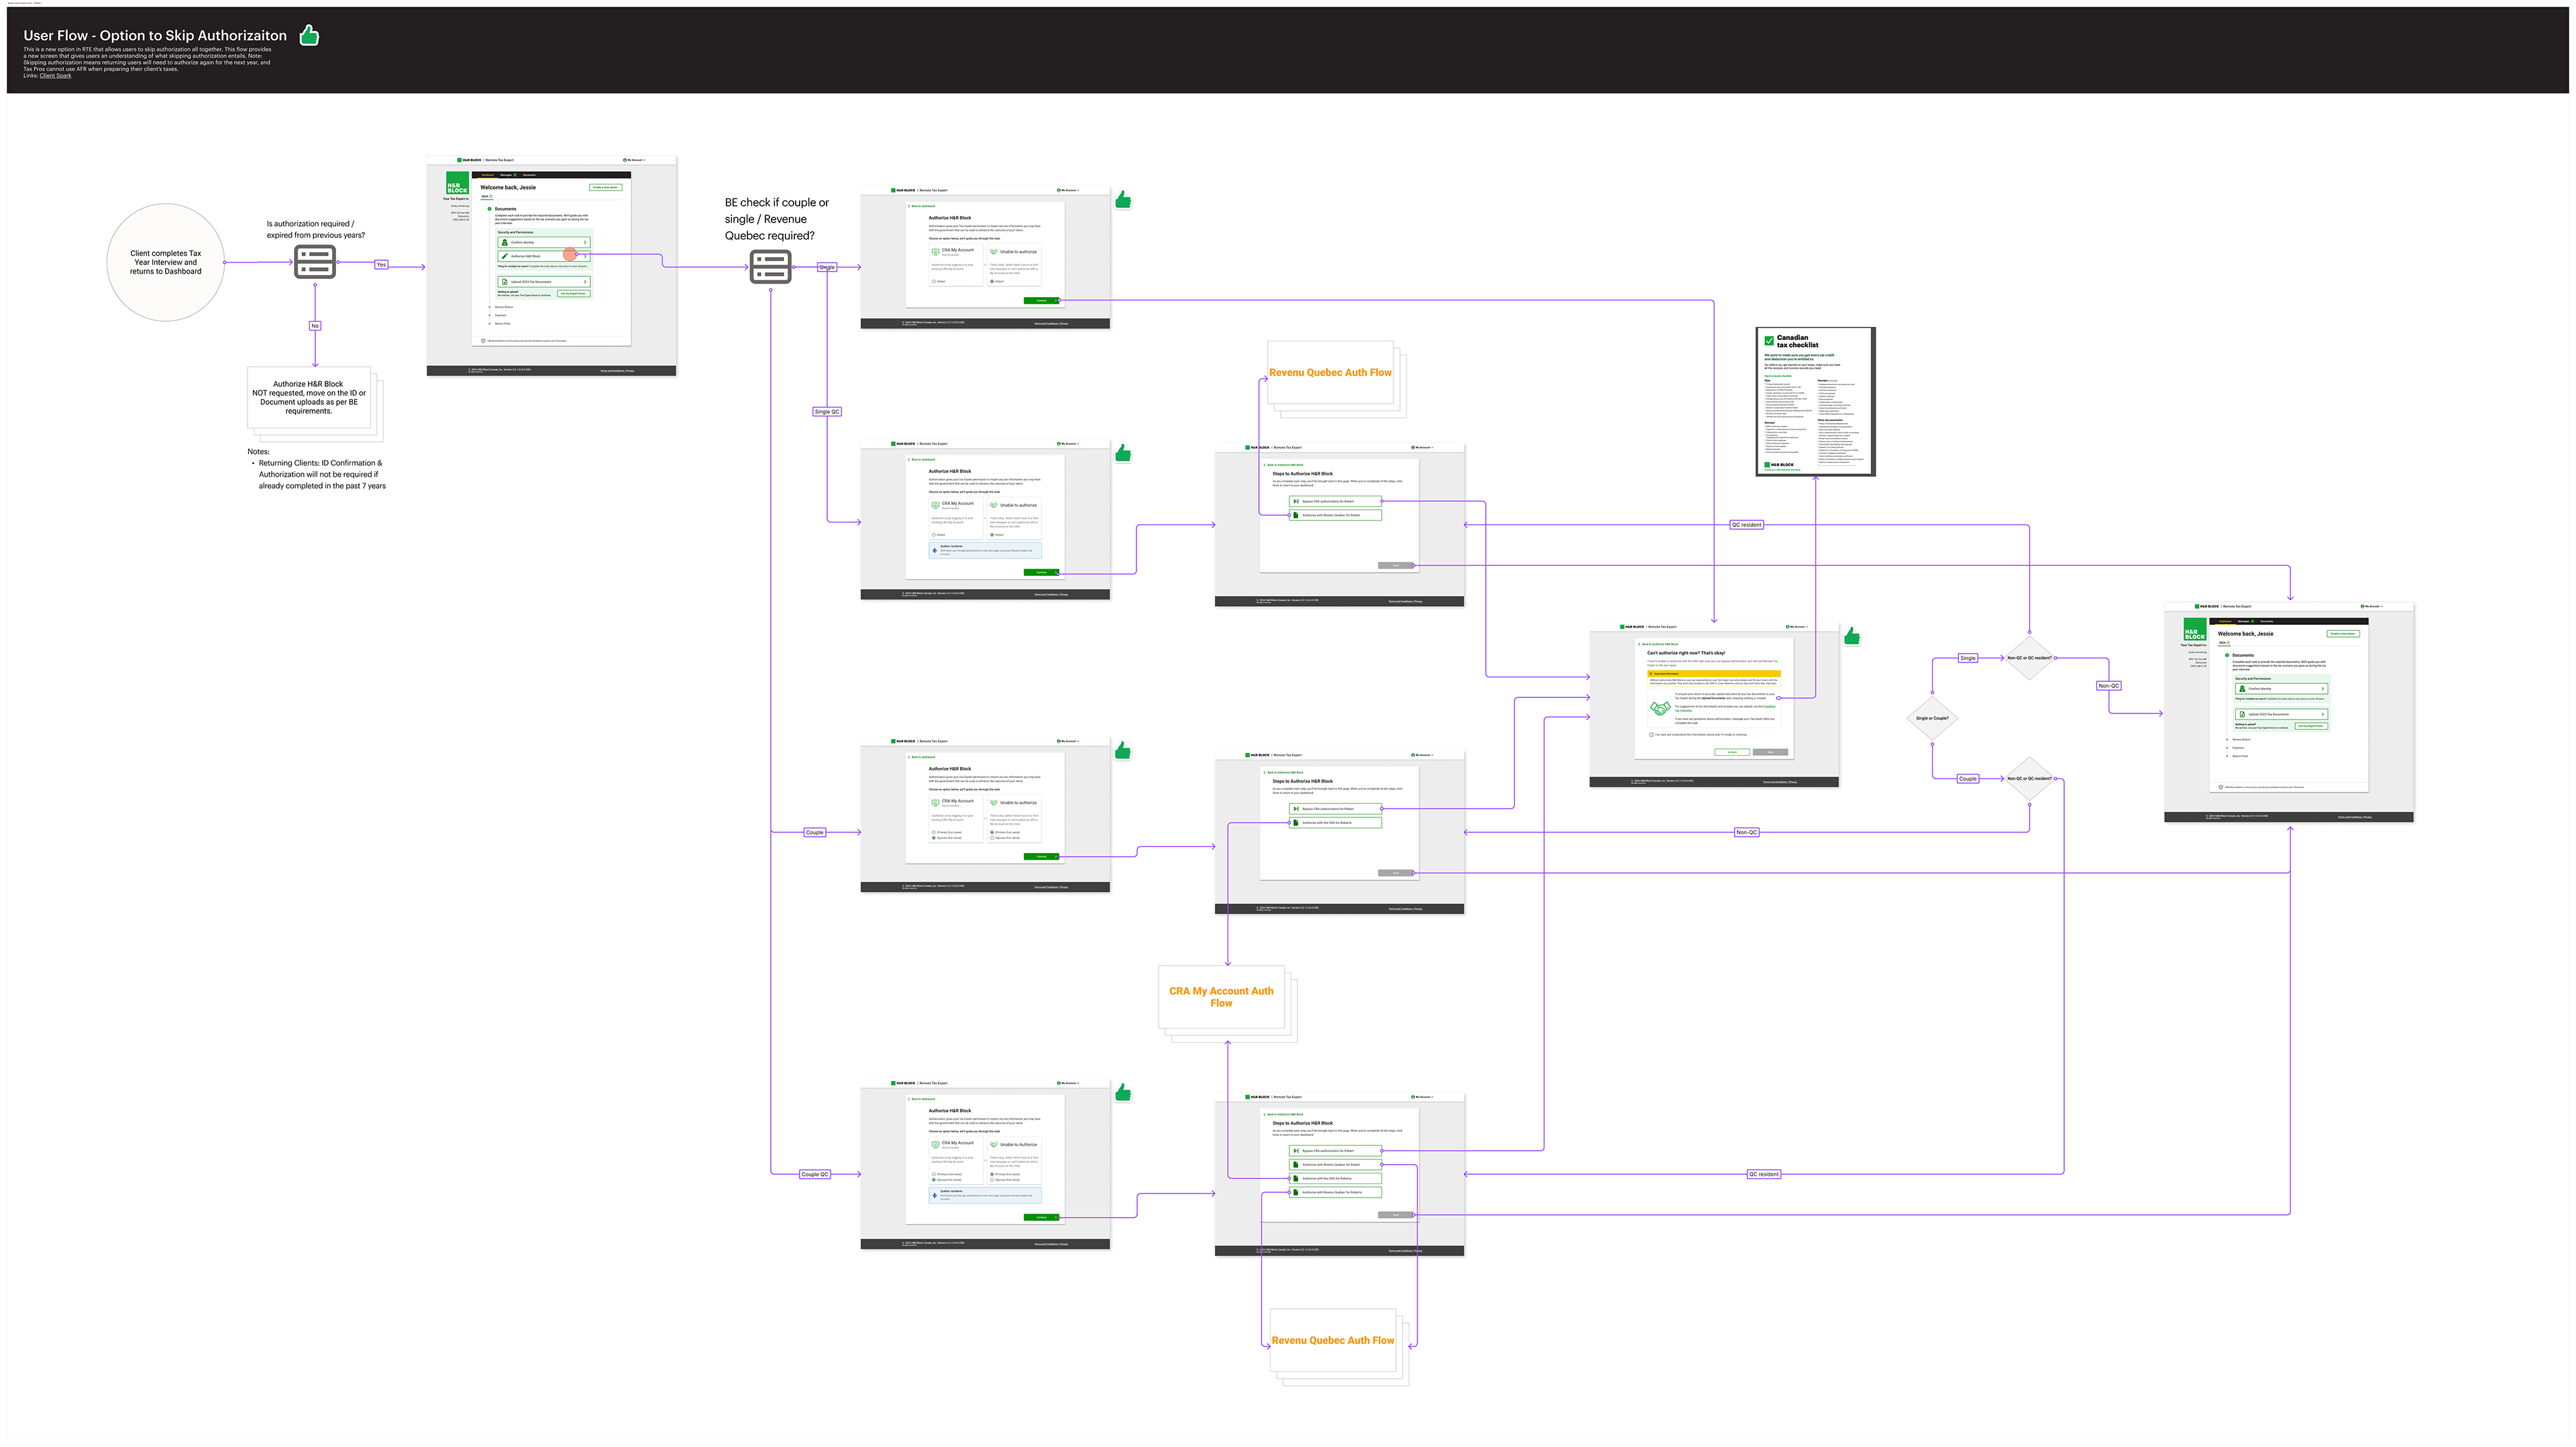Viewport: 2576px width, 1447px height.
Task: Click the green checkmark on Canadian tax checklist
Action: 1769,341
